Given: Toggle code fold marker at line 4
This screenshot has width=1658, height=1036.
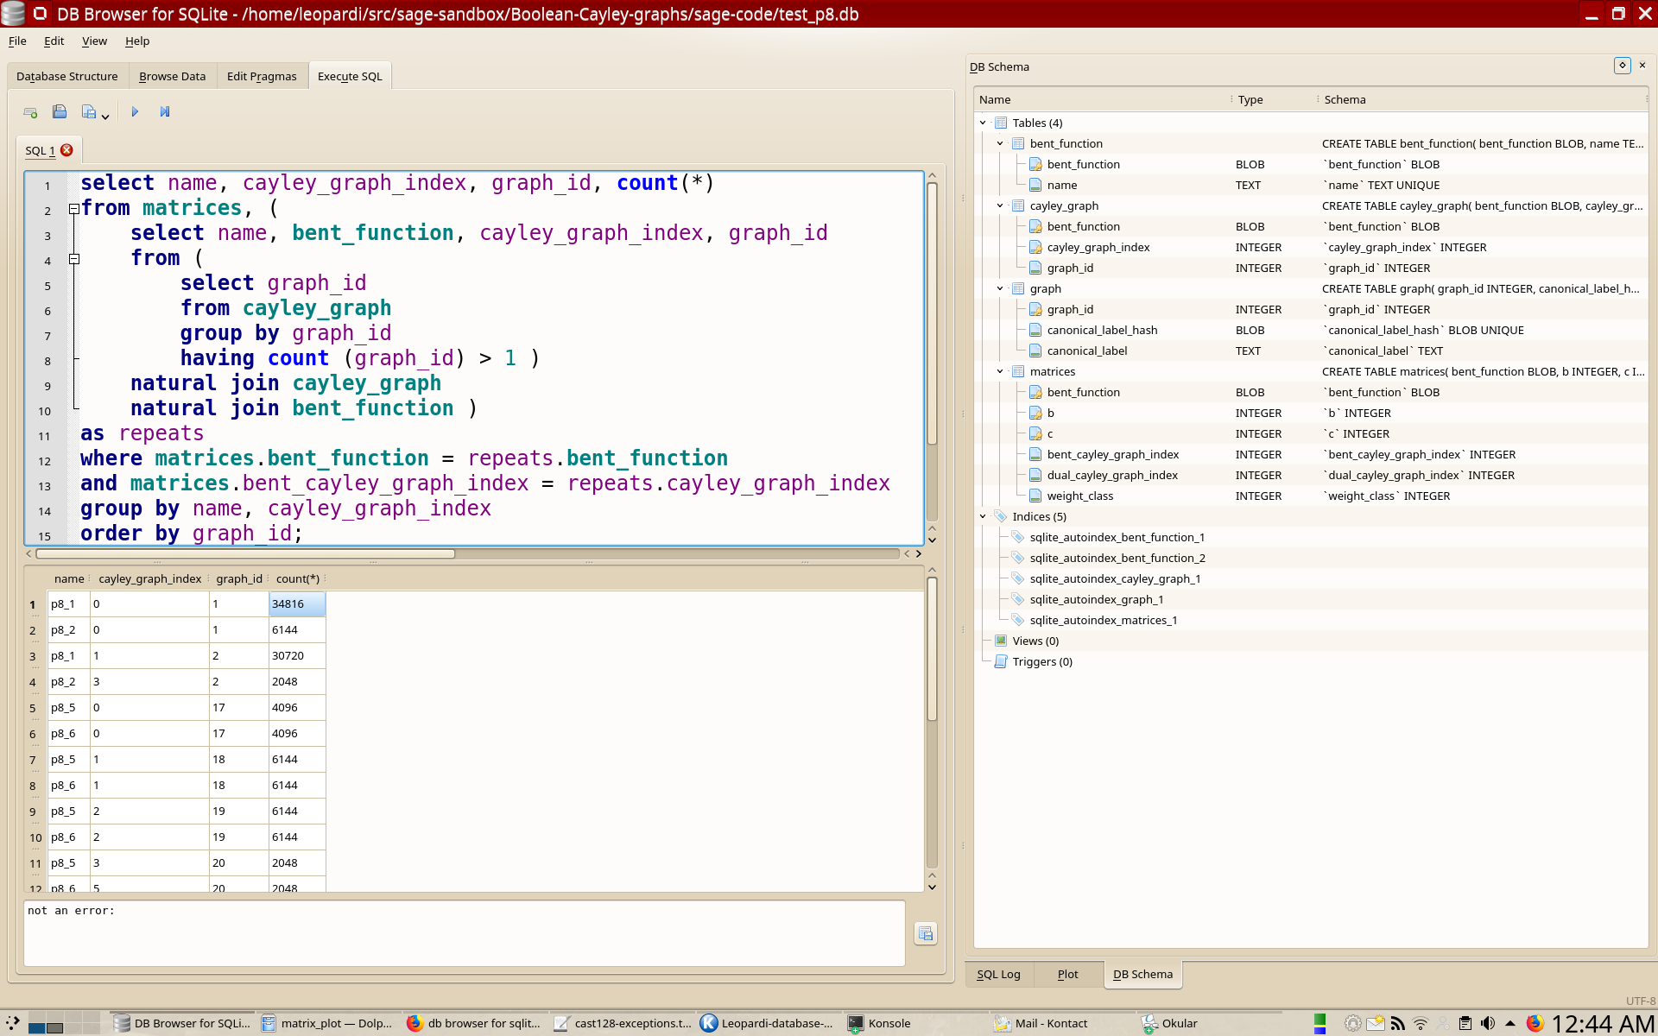Looking at the screenshot, I should tap(74, 258).
